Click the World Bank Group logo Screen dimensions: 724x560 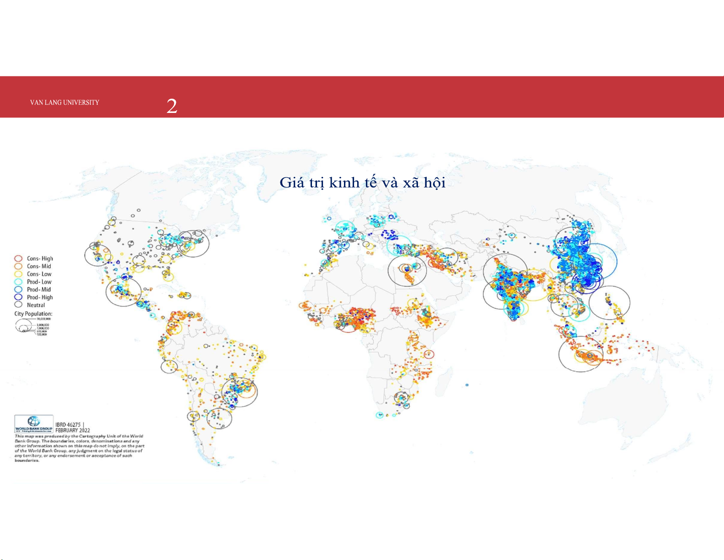[x=34, y=424]
